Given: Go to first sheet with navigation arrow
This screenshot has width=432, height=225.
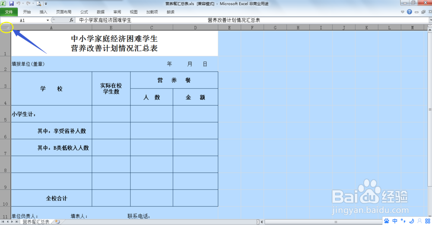Looking at the screenshot, I should tap(3, 222).
